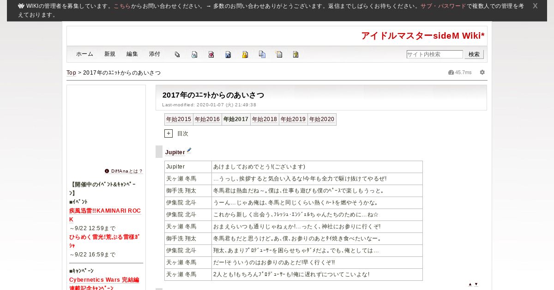This screenshot has width=554, height=290.
Task: Click the diff pages icon in the toolbar
Action: coord(177,54)
